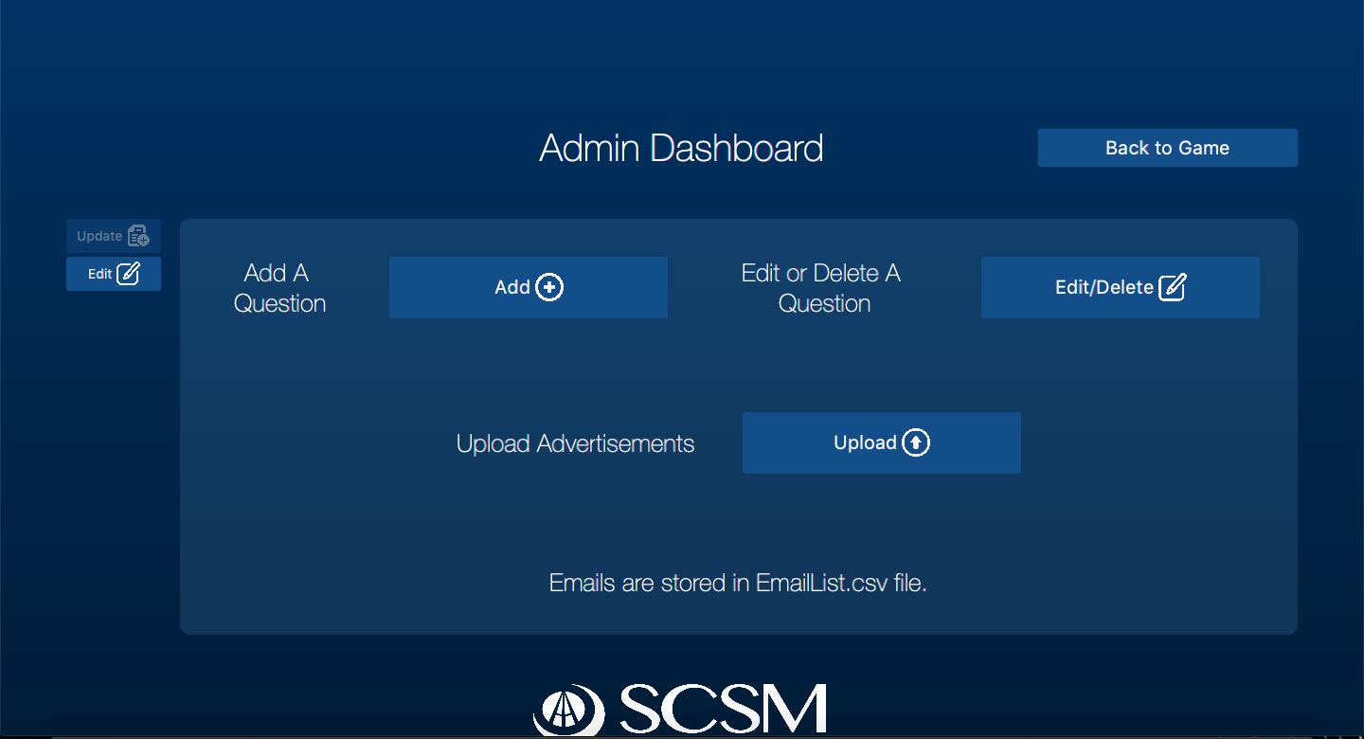This screenshot has height=739, width=1364.
Task: Click the SCSM logo at bottom
Action: point(681,710)
